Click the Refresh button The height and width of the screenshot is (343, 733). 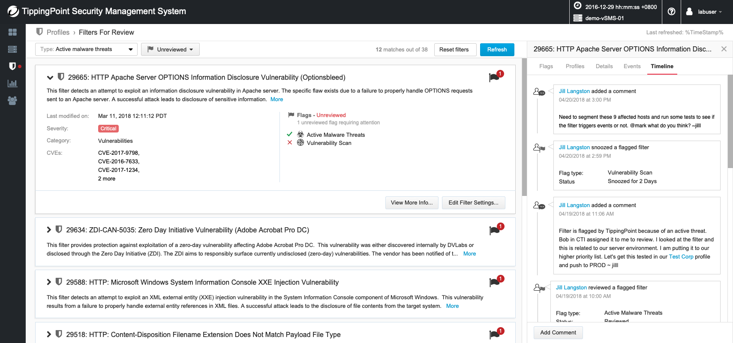497,49
